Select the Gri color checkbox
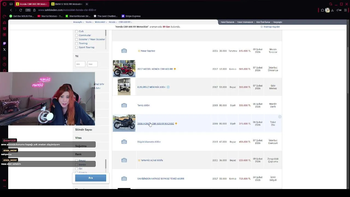Viewport: 350px width, 197px height. [x=77, y=169]
